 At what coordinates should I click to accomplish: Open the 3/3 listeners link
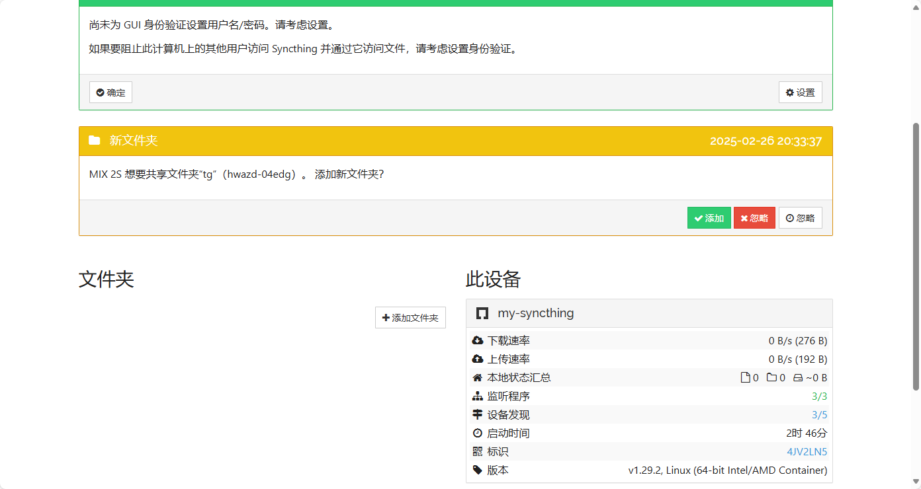click(x=819, y=396)
